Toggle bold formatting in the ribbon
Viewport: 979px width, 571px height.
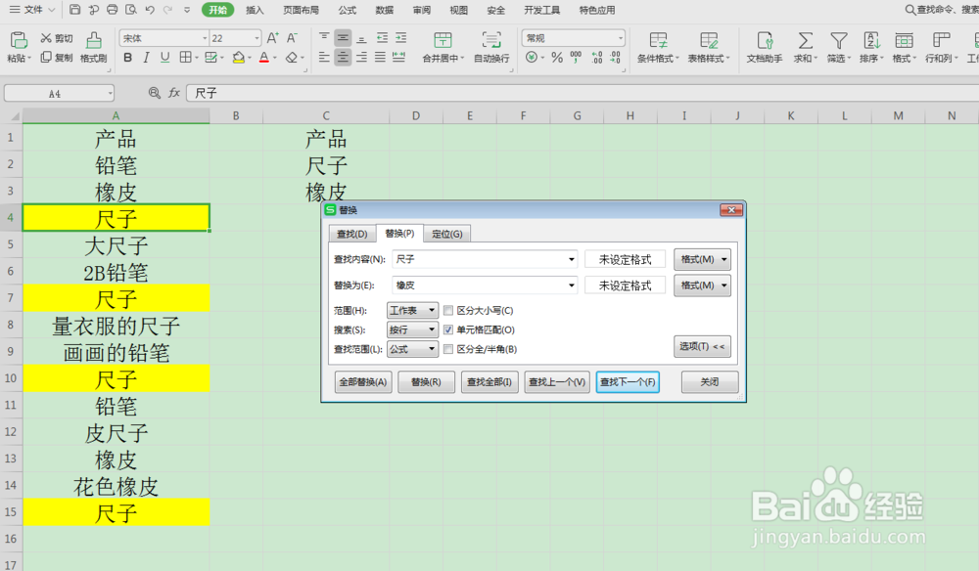pyautogui.click(x=127, y=58)
